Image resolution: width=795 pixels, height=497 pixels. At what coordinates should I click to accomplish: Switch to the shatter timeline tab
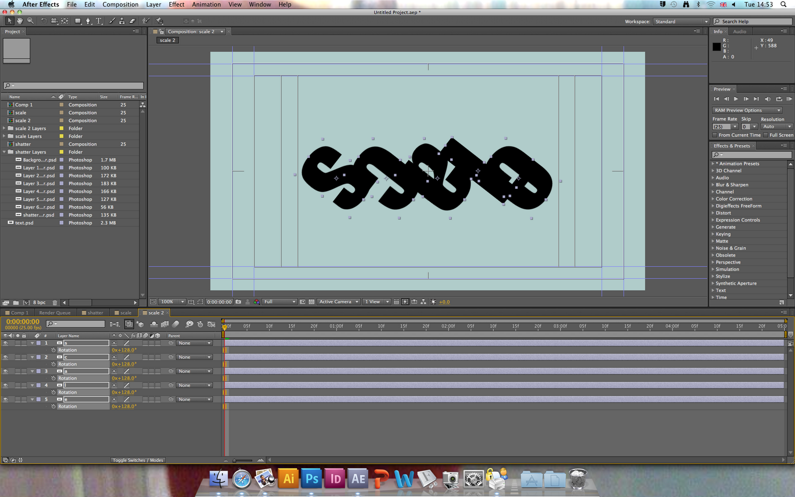(93, 313)
